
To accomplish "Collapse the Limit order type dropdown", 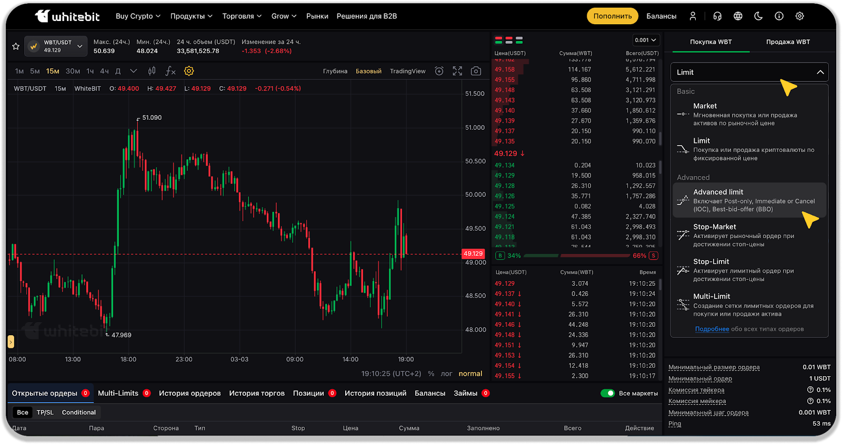I will pyautogui.click(x=820, y=73).
